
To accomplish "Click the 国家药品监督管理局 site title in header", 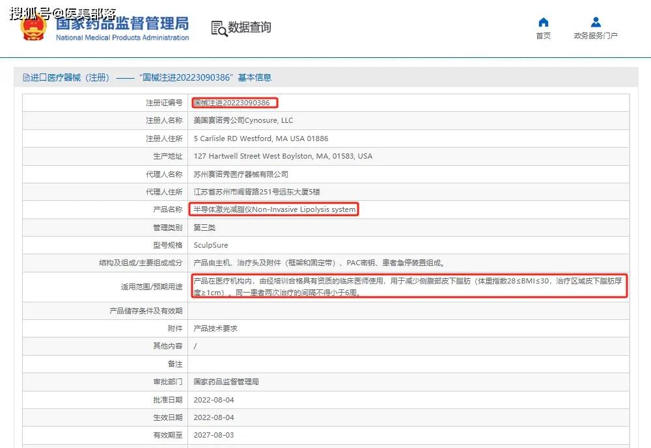I will click(x=122, y=23).
